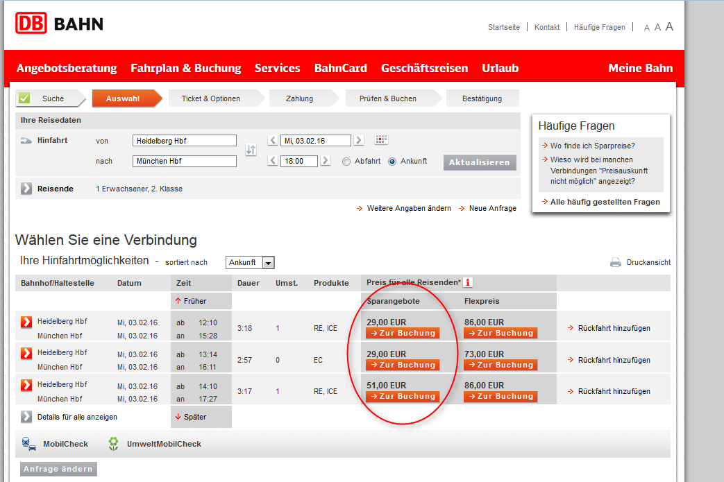
Task: Expand details for 12:10 connection
Action: tap(26, 322)
